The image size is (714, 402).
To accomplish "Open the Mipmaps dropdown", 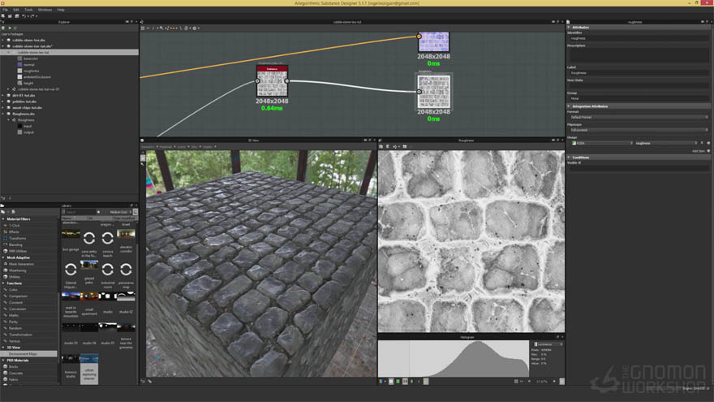I will click(638, 130).
